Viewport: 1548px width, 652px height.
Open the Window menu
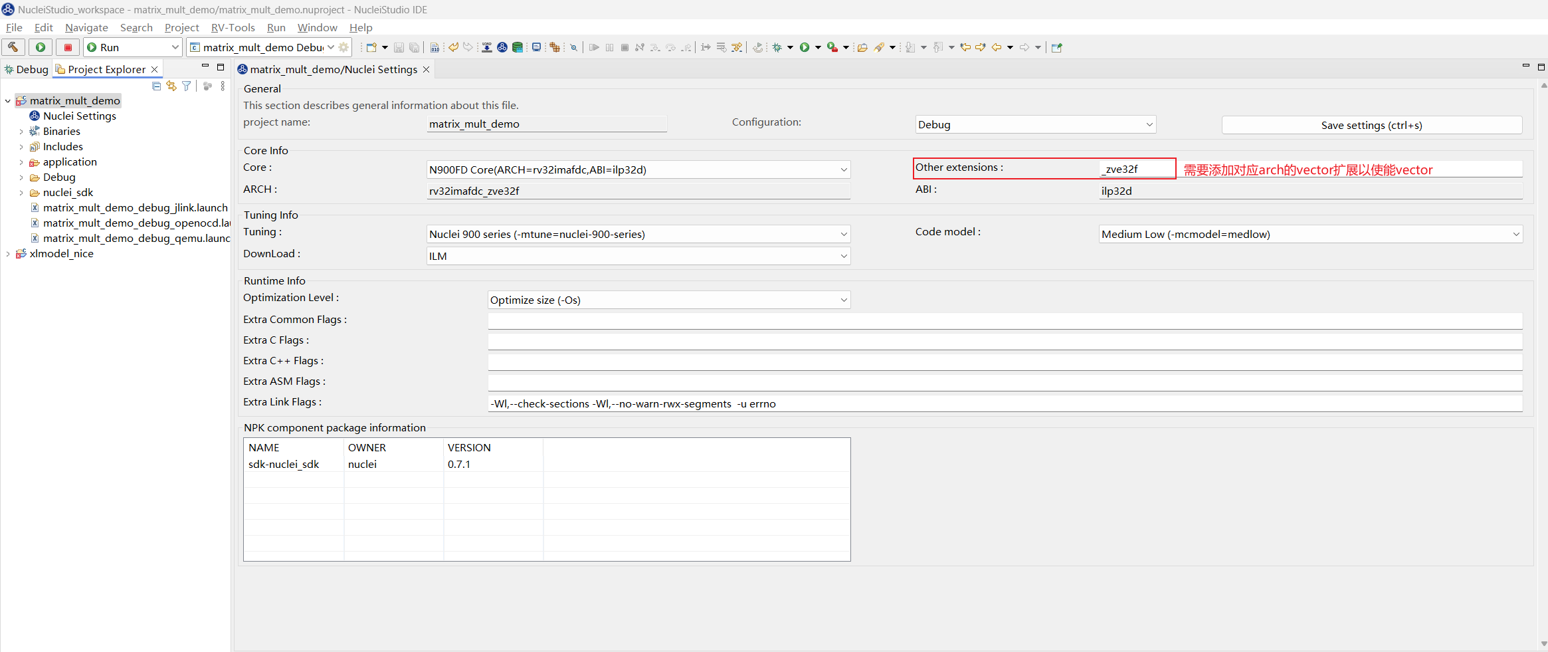tap(317, 27)
